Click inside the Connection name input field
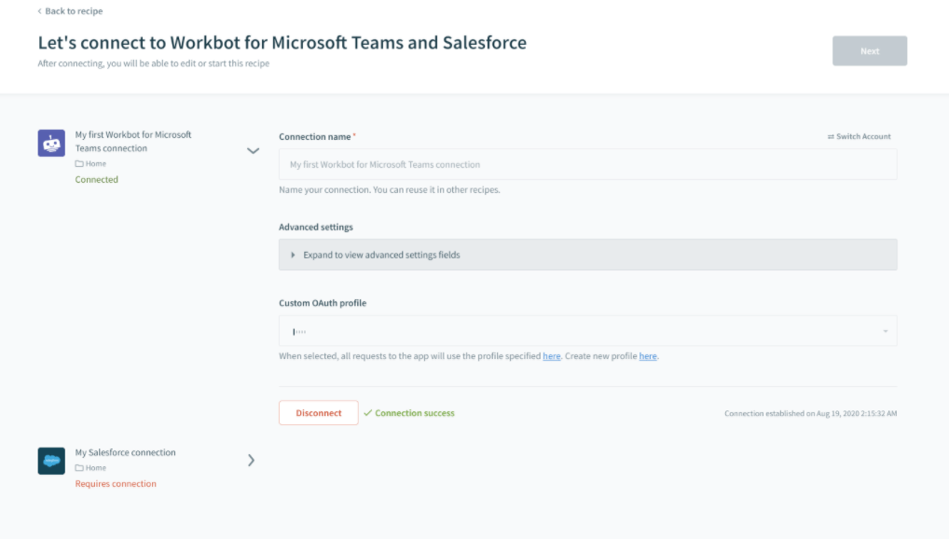949x539 pixels. (x=587, y=163)
